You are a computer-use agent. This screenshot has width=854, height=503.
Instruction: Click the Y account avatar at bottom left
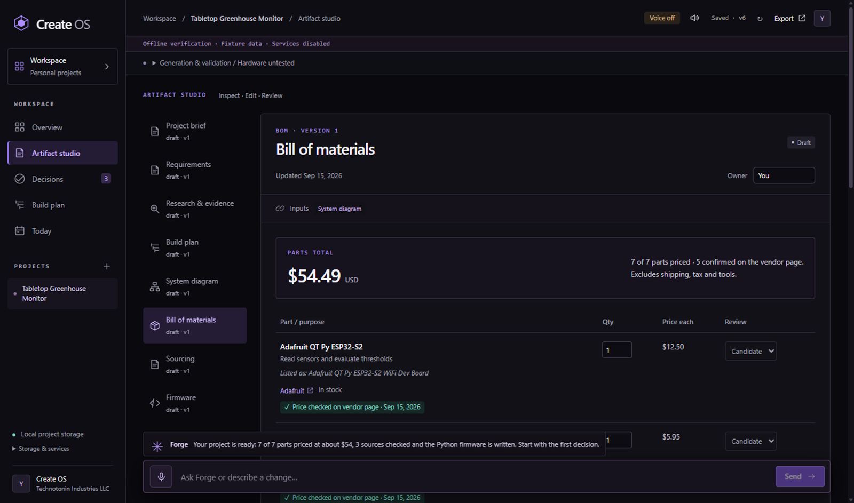click(21, 483)
